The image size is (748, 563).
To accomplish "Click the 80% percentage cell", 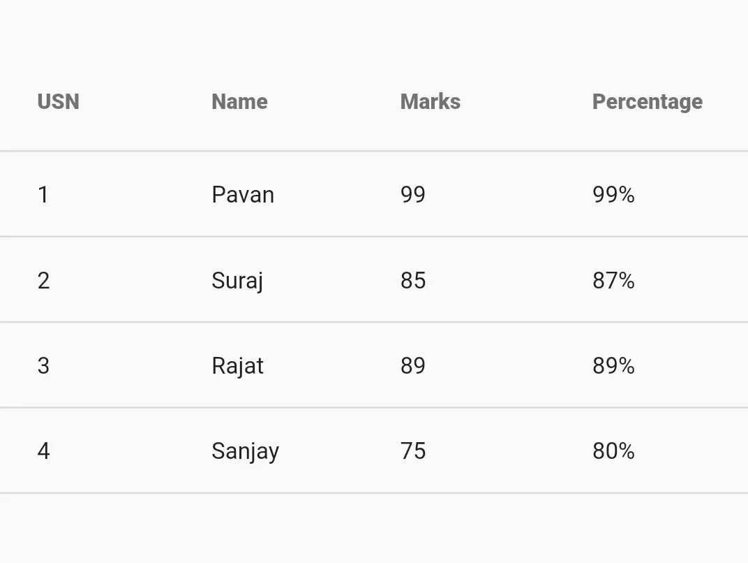I will pos(613,451).
